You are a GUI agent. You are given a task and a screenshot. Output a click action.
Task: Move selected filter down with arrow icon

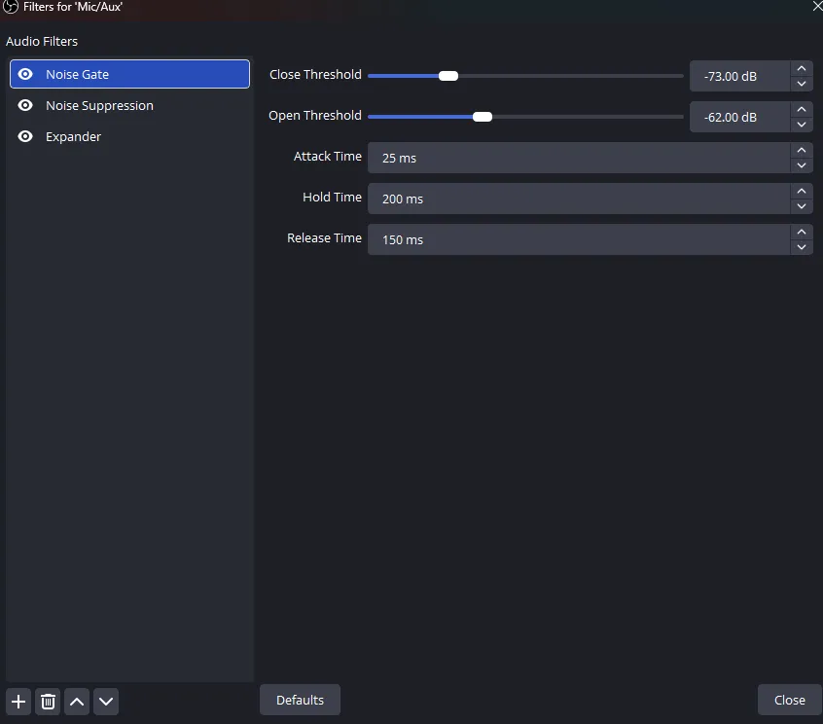pos(106,701)
